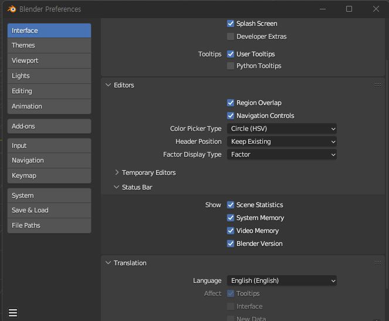Screen dimensions: 389x321
Task: Go to the Input preferences tab
Action: 49,146
